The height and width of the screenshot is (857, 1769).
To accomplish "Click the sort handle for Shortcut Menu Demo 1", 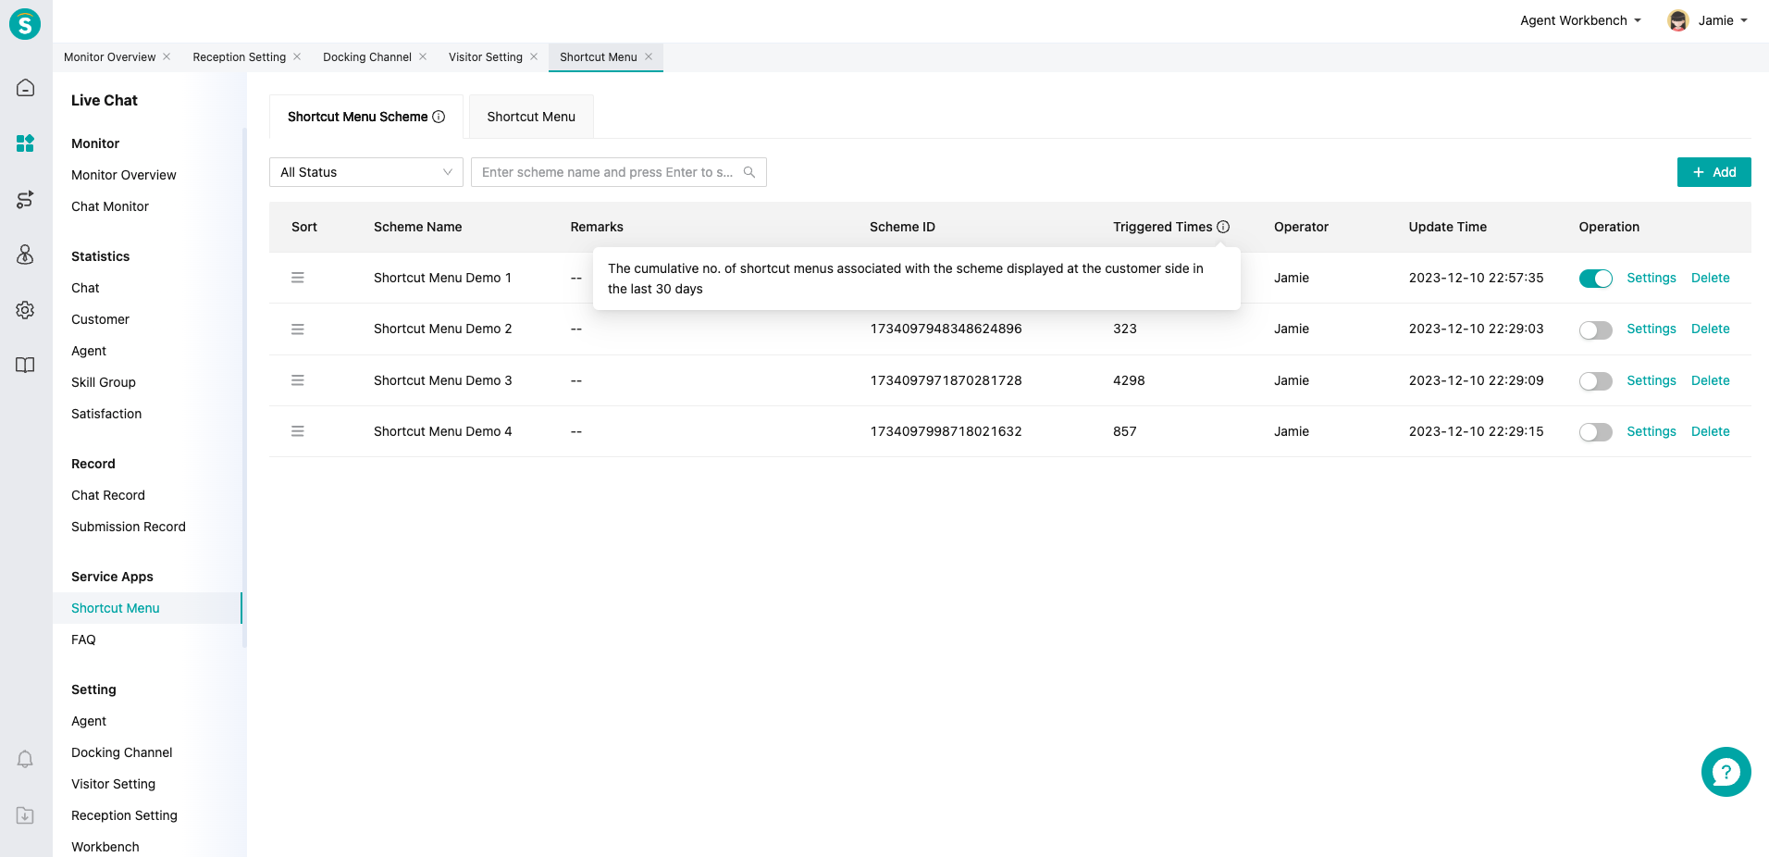I will (x=298, y=278).
